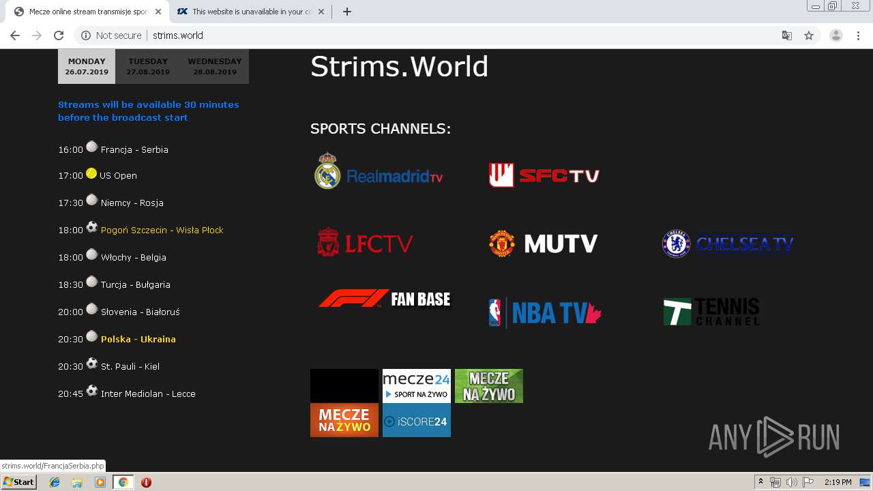Click the Action Center flag icon
Image resolution: width=873 pixels, height=491 pixels.
pos(808,482)
